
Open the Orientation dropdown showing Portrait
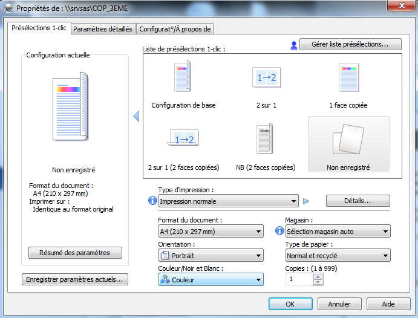211,256
